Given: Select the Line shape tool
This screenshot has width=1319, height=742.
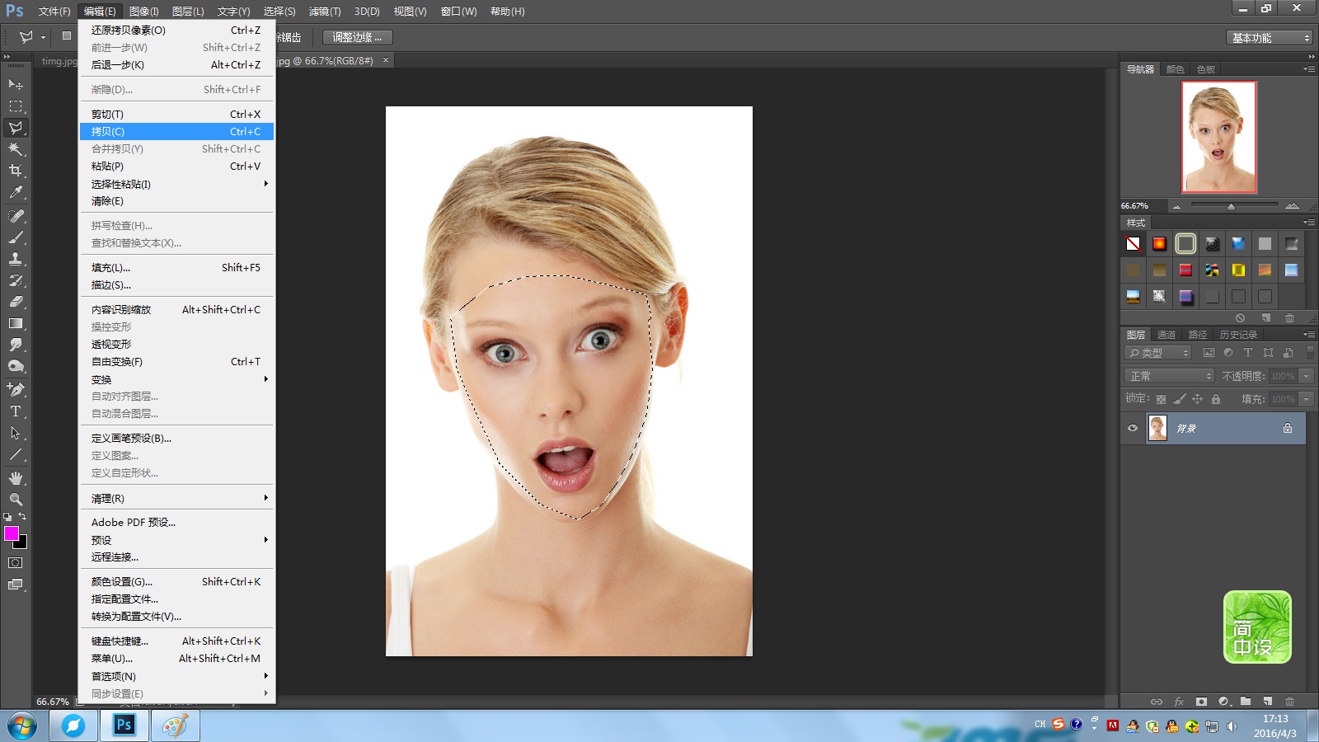Looking at the screenshot, I should [16, 453].
